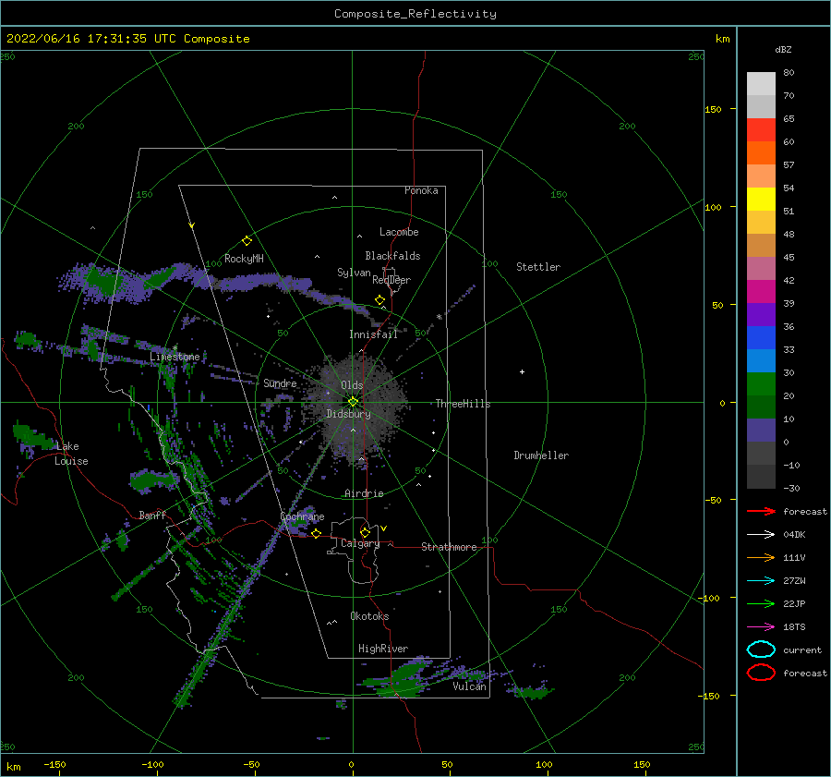Screen dimensions: 831x777
Task: Click the red forecast ellipse legend icon
Action: pyautogui.click(x=761, y=673)
